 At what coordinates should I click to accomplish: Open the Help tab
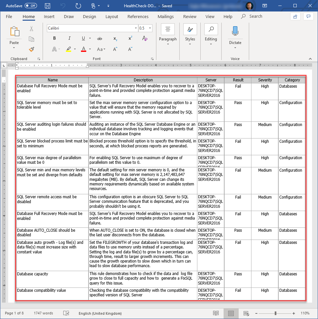[x=228, y=16]
